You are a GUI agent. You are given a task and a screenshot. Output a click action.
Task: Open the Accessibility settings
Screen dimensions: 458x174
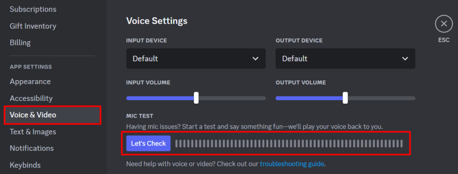31,98
